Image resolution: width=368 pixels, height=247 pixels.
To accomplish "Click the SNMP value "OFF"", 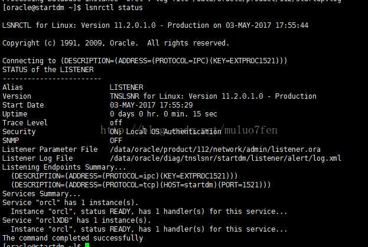I will (116, 141).
